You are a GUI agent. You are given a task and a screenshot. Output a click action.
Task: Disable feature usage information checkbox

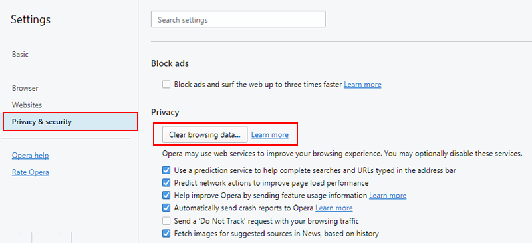[166, 196]
